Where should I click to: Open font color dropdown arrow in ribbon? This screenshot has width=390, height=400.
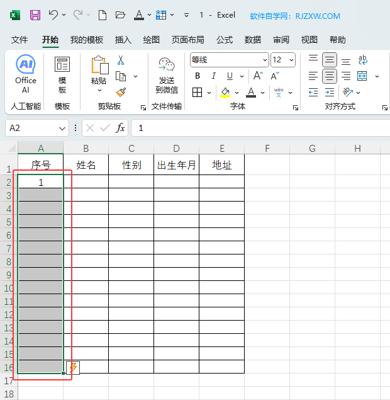tap(263, 93)
